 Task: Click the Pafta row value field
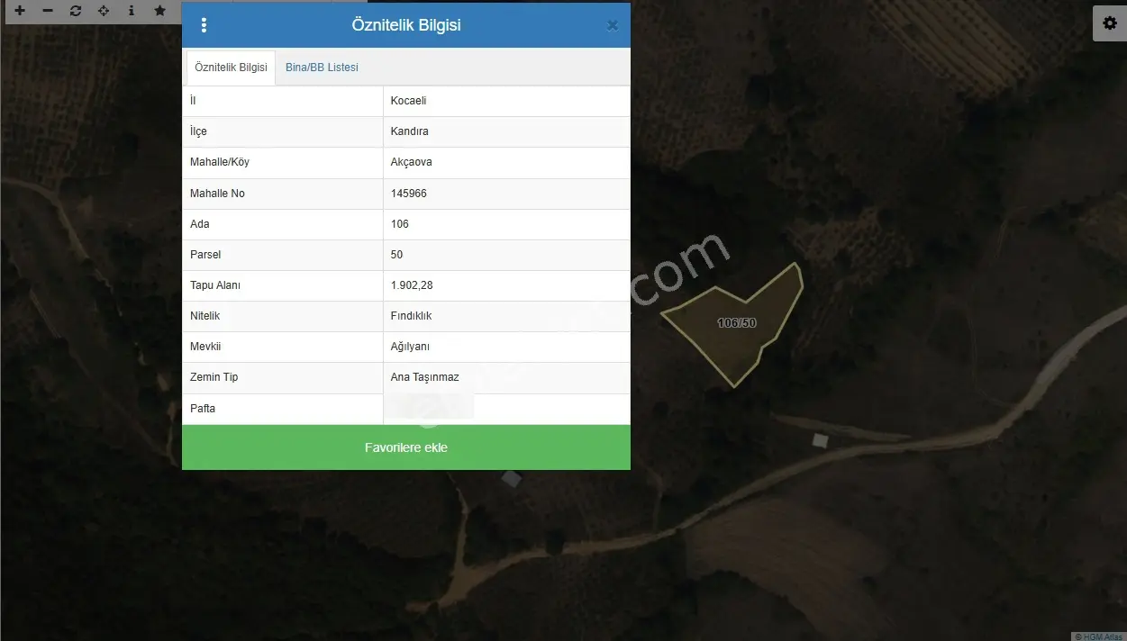[506, 409]
